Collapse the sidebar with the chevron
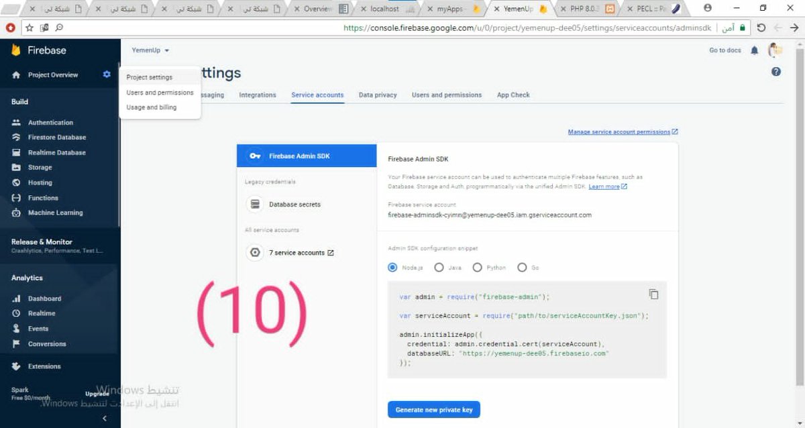The height and width of the screenshot is (428, 805). pyautogui.click(x=104, y=418)
